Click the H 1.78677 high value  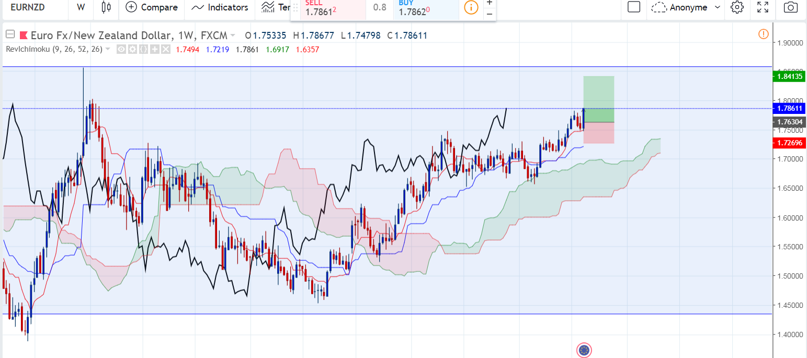pyautogui.click(x=313, y=36)
